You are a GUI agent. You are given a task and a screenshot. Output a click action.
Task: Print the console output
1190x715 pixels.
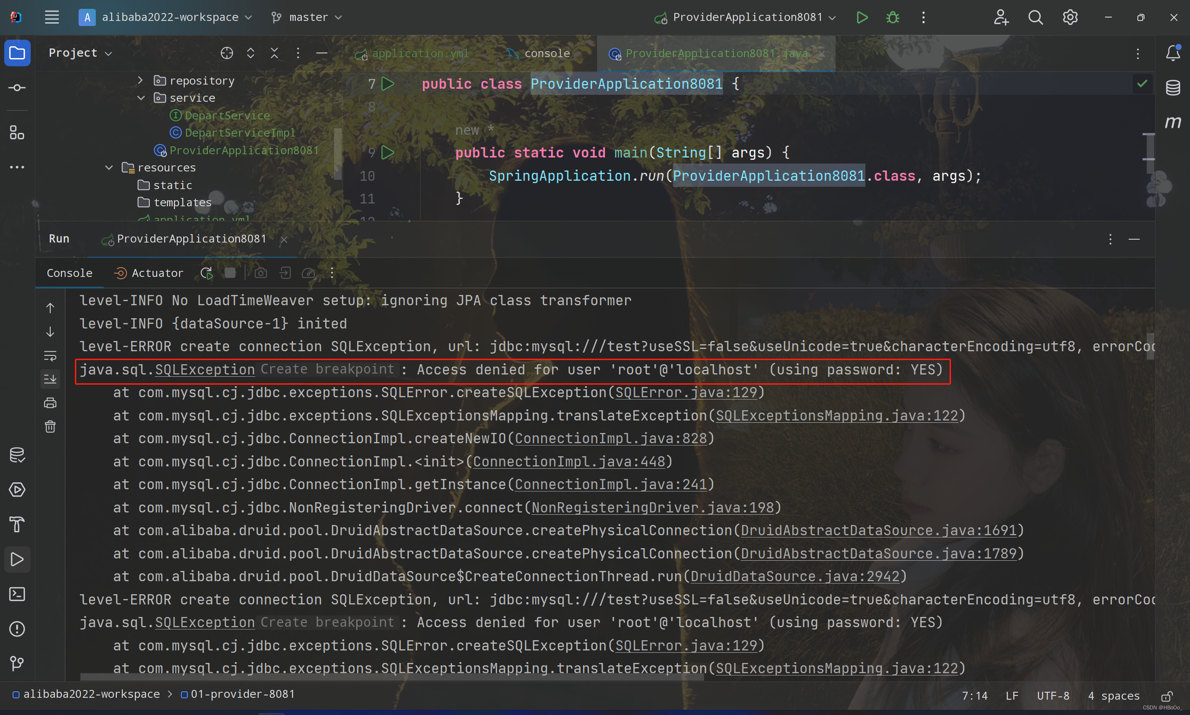[50, 403]
